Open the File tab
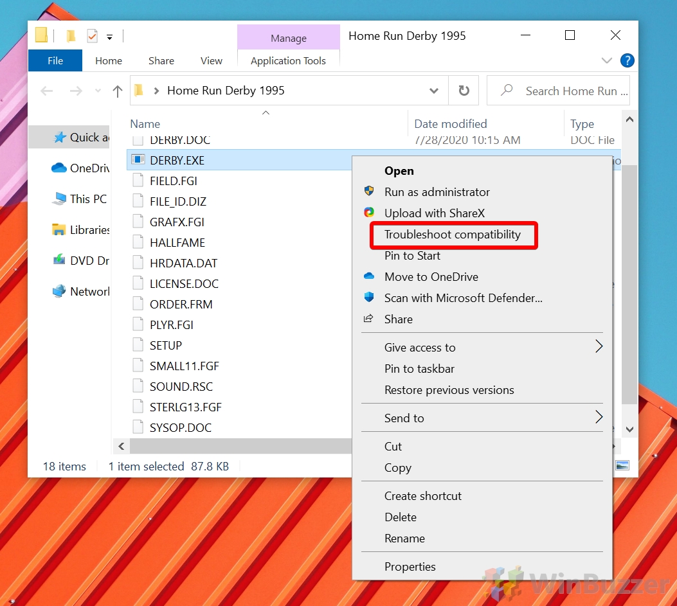This screenshot has width=677, height=606. point(55,60)
